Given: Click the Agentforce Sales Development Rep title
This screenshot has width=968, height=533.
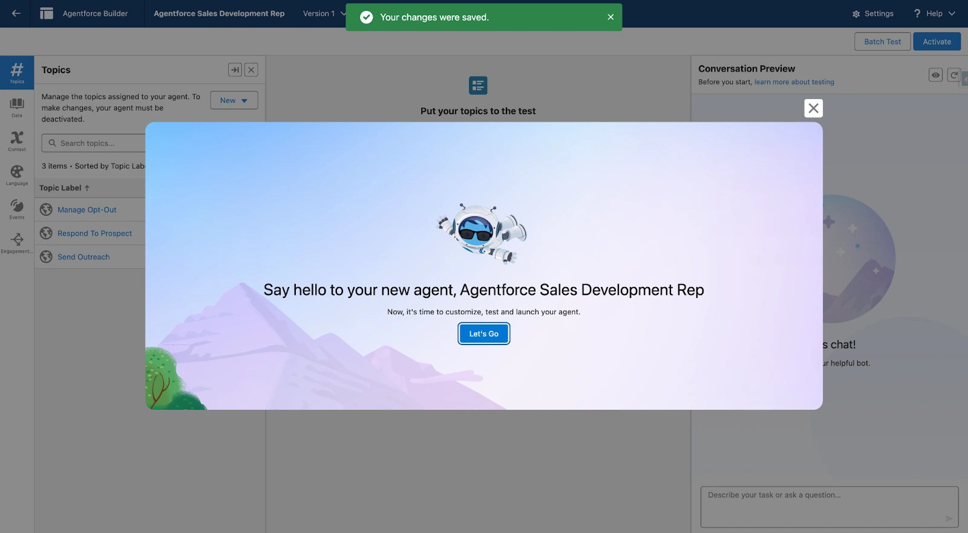Looking at the screenshot, I should point(219,13).
